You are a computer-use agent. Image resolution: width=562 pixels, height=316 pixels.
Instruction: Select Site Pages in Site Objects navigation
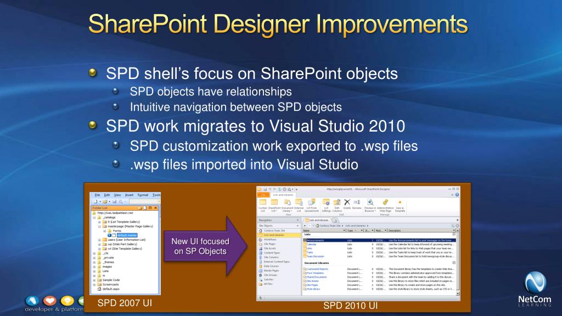(269, 244)
